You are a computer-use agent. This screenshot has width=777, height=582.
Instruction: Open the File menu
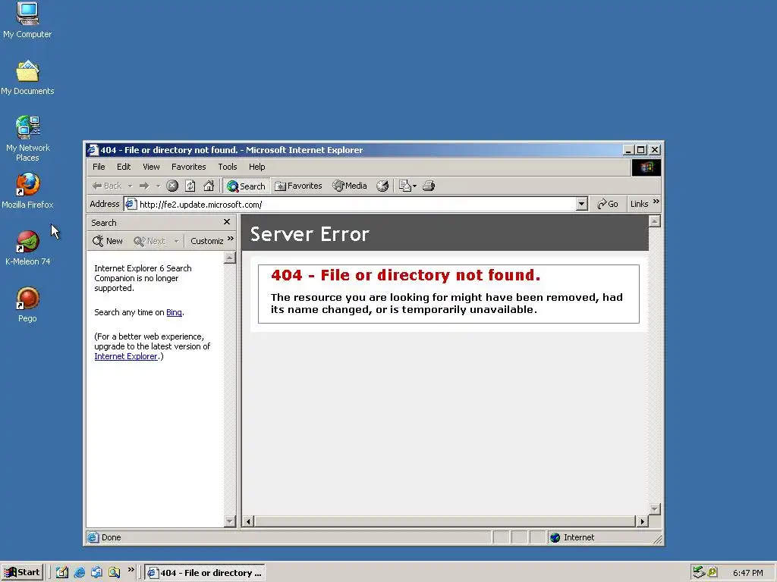pos(99,167)
